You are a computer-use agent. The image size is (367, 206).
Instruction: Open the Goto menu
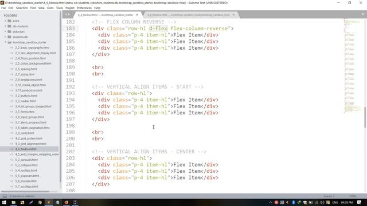[50, 8]
